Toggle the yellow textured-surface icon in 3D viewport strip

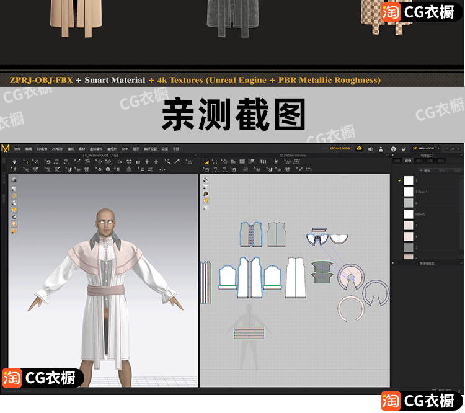coord(14,210)
